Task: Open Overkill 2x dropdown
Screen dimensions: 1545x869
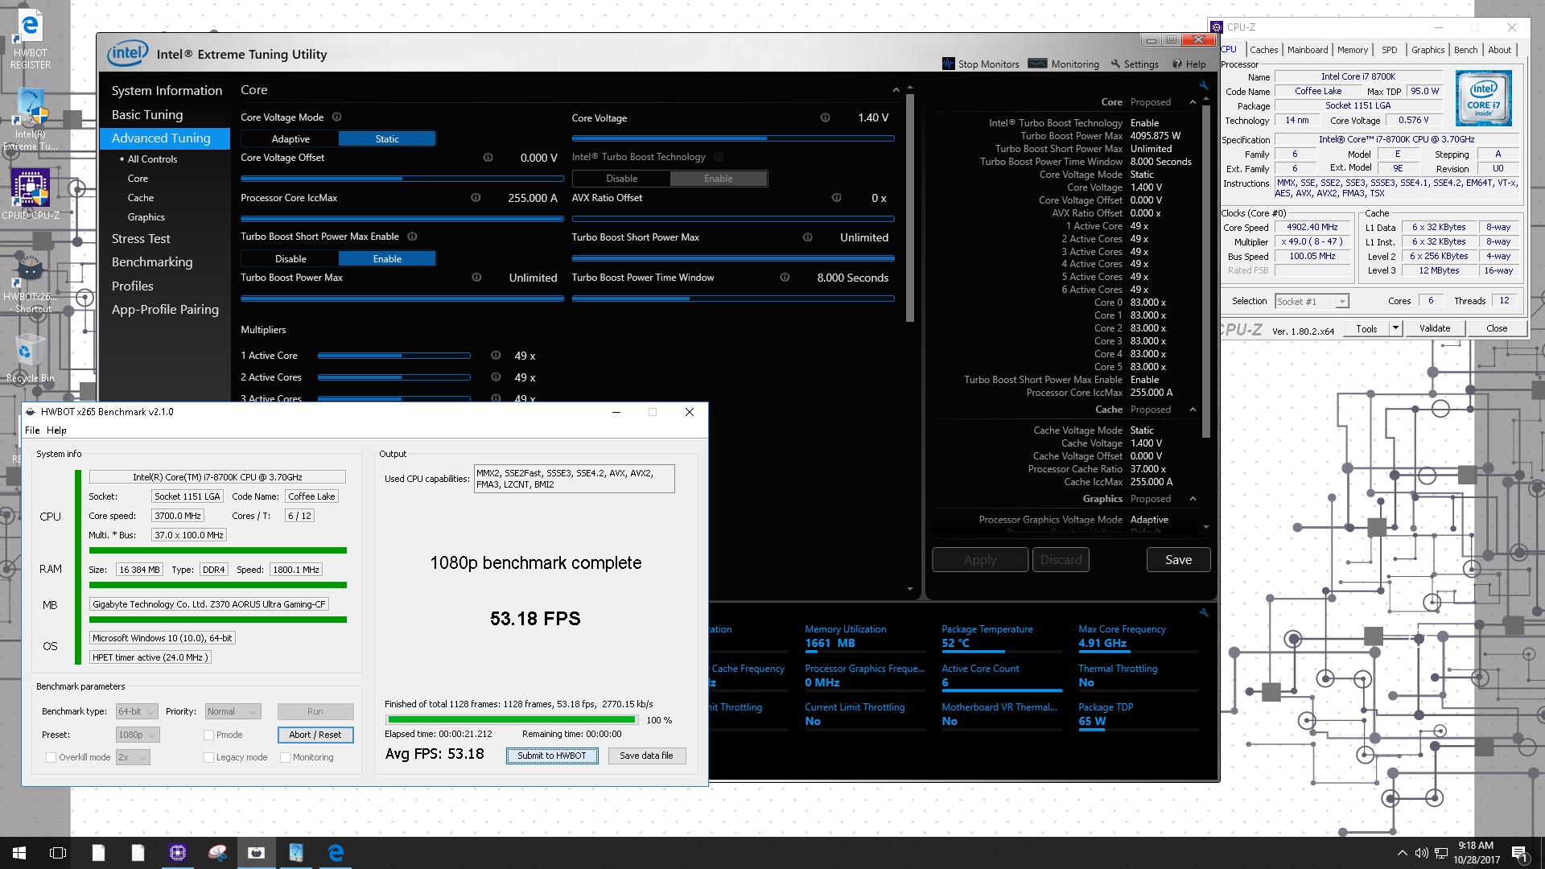Action: (133, 757)
